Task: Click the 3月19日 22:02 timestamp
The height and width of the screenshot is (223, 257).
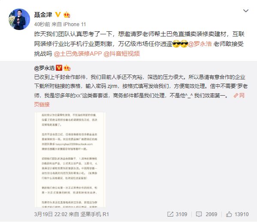Action: [51, 214]
